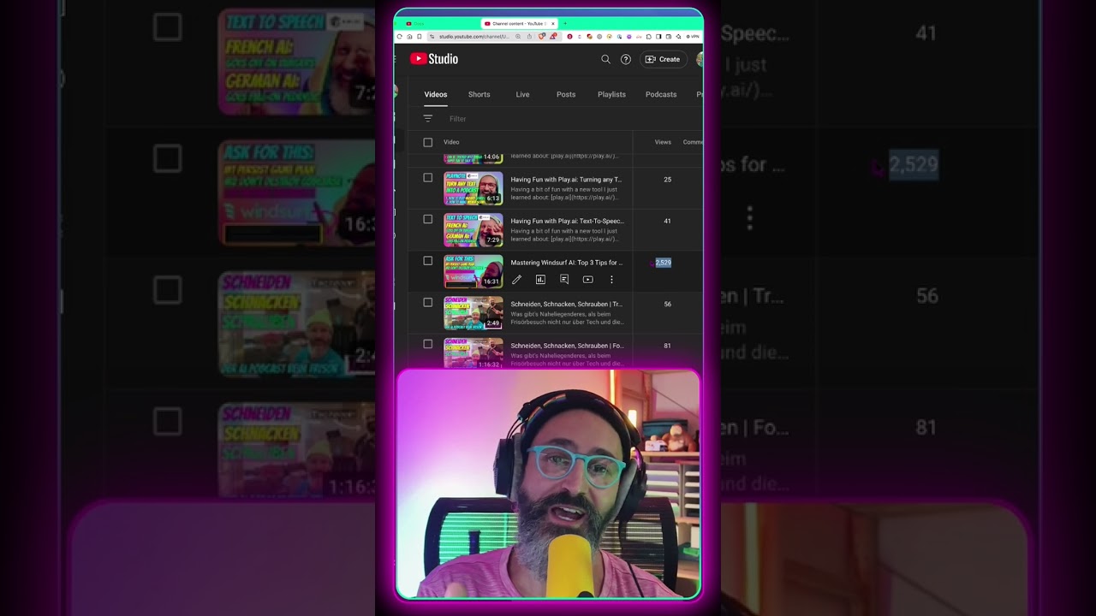This screenshot has height=616, width=1096.
Task: Click the Create button
Action: point(664,59)
